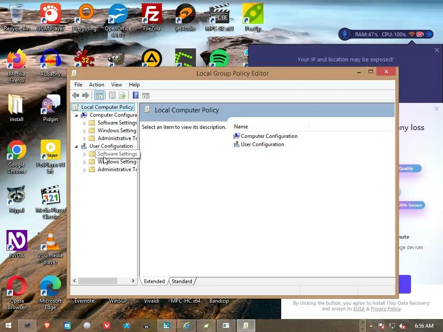Select the MPC-BE x64 desktop icon
The height and width of the screenshot is (332, 443).
(219, 17)
